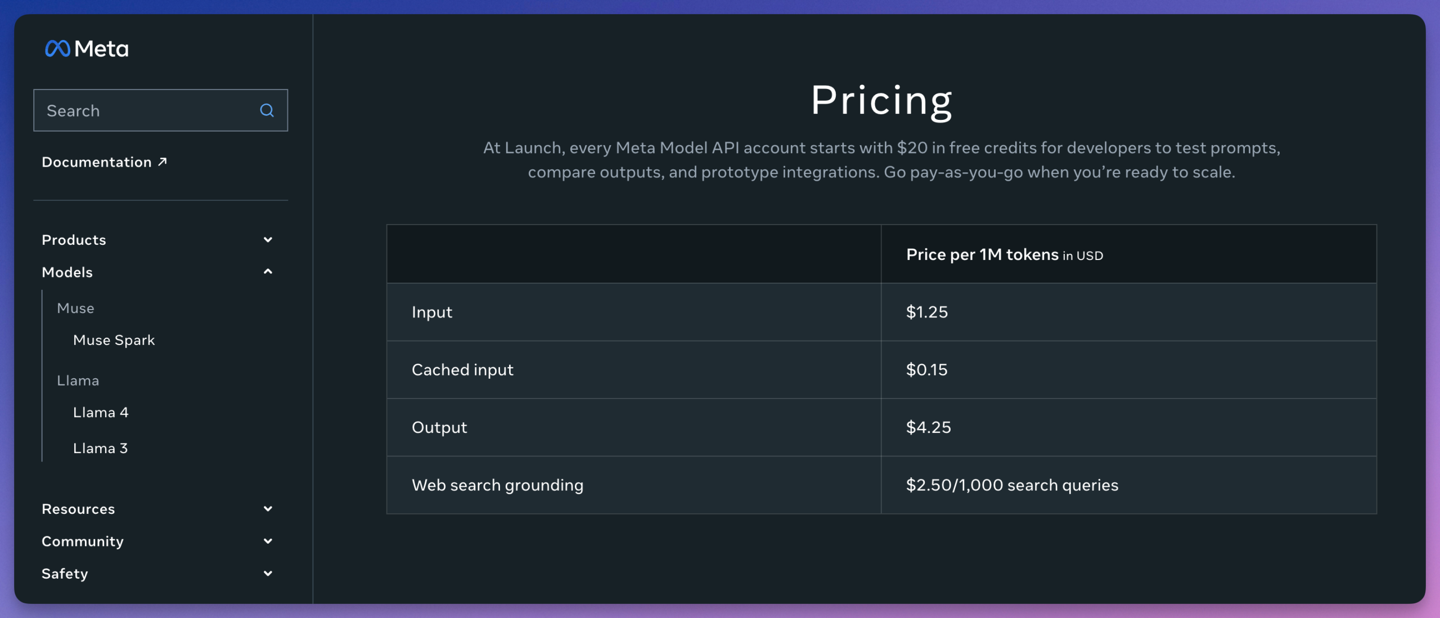Click the Models menu label

(67, 272)
